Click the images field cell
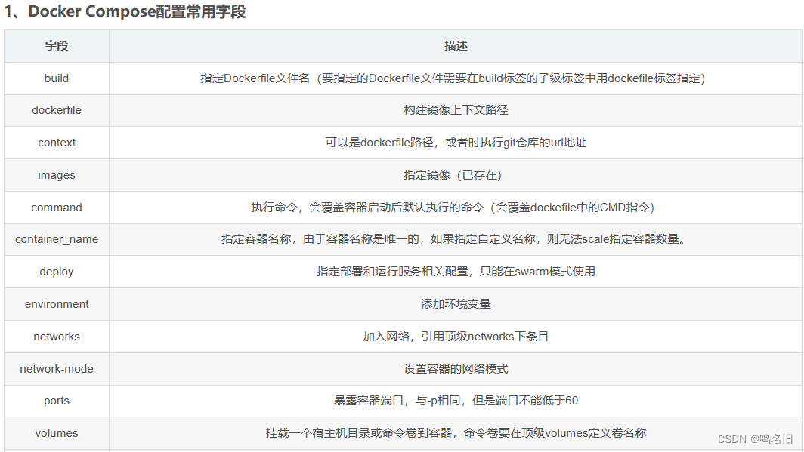The image size is (804, 452). click(56, 174)
